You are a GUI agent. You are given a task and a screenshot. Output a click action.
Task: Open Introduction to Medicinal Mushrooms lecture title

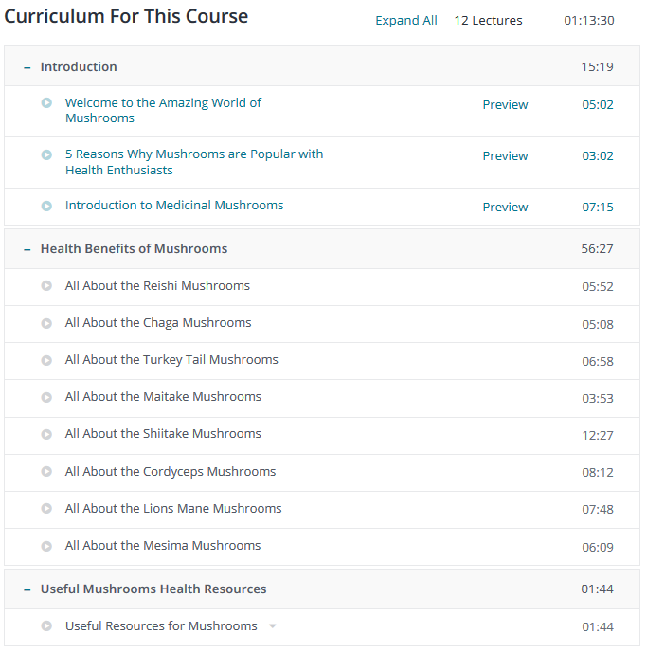174,206
